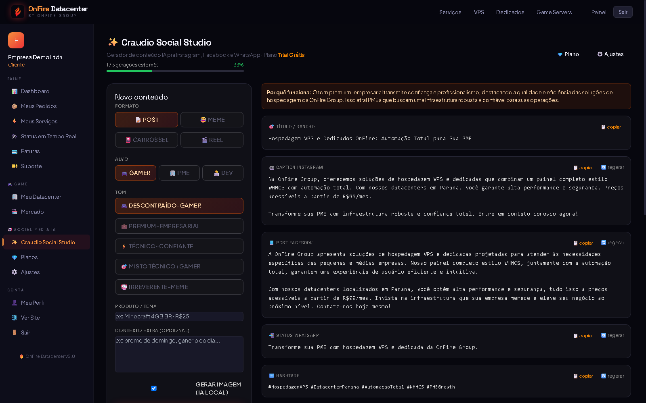The height and width of the screenshot is (403, 646).
Task: Click the Empresa Demo Ltda company name
Action: [35, 57]
